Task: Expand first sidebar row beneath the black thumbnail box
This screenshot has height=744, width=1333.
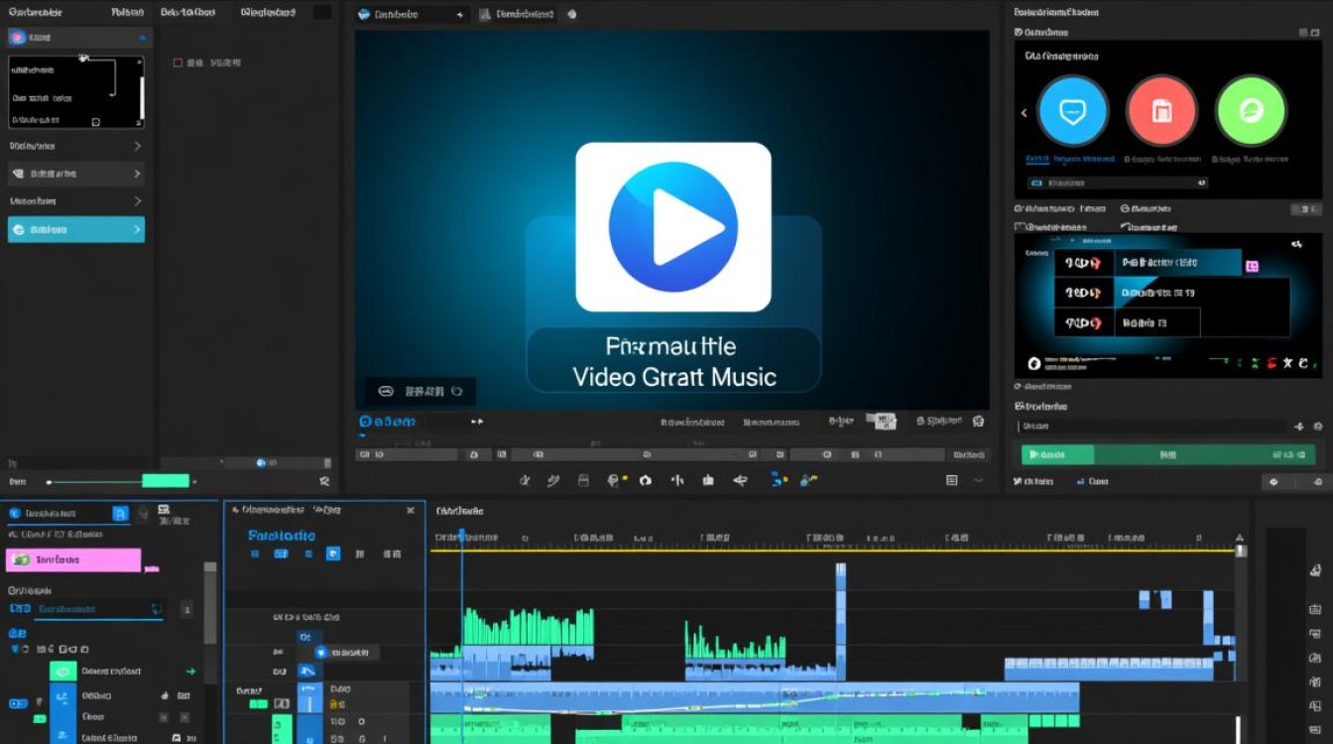Action: coord(76,146)
